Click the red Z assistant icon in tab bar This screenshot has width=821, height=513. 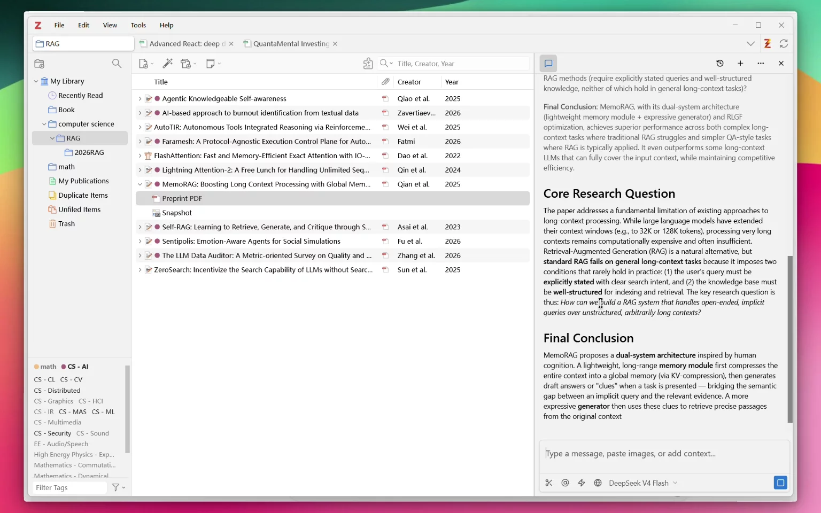tap(768, 44)
